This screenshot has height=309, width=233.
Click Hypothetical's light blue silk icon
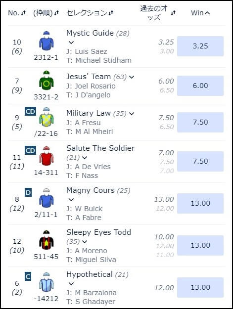(46, 282)
